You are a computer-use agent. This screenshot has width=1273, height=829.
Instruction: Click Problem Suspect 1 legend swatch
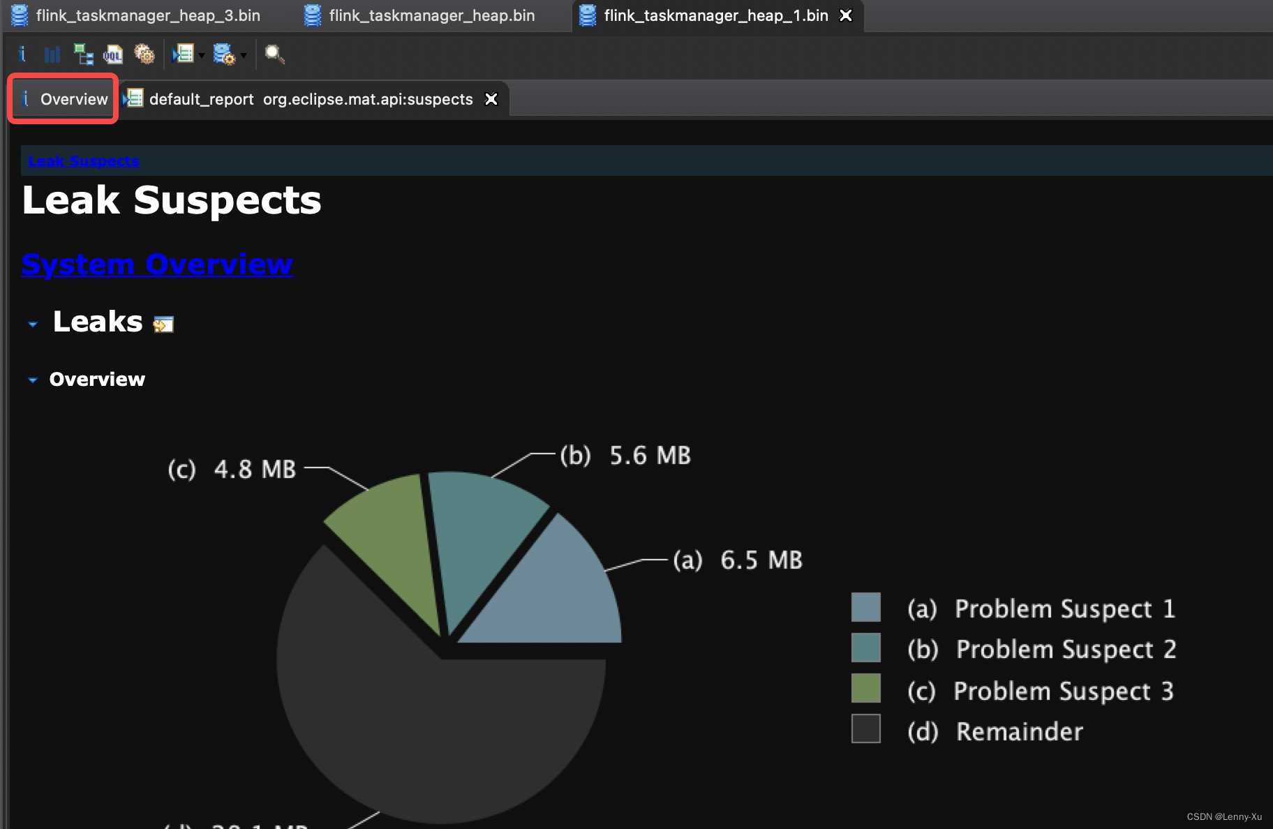[866, 607]
